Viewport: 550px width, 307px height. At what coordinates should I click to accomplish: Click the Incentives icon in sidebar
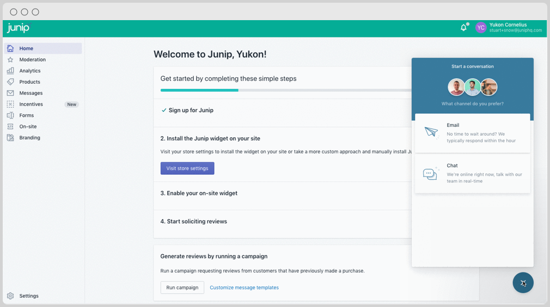(10, 104)
